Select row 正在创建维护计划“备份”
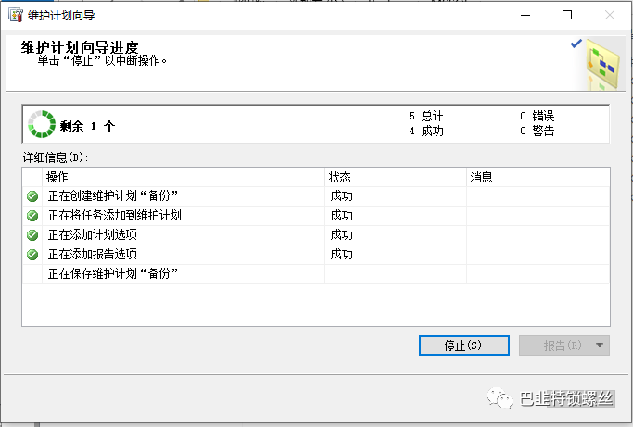Image resolution: width=633 pixels, height=427 pixels. coord(316,196)
